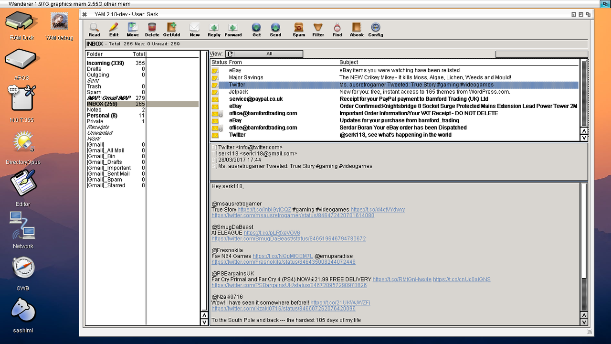Select the Notes folder
Image resolution: width=611 pixels, height=344 pixels.
(x=116, y=110)
